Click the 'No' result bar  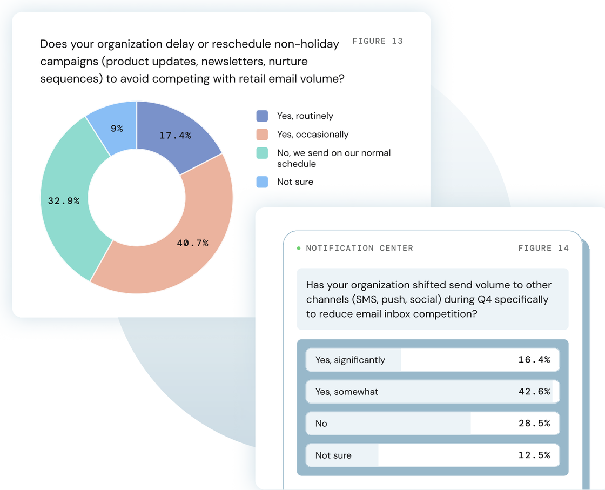[x=433, y=423]
